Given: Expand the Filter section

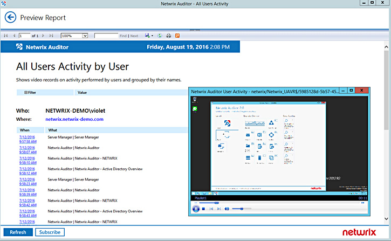Looking at the screenshot, I should tap(26, 92).
